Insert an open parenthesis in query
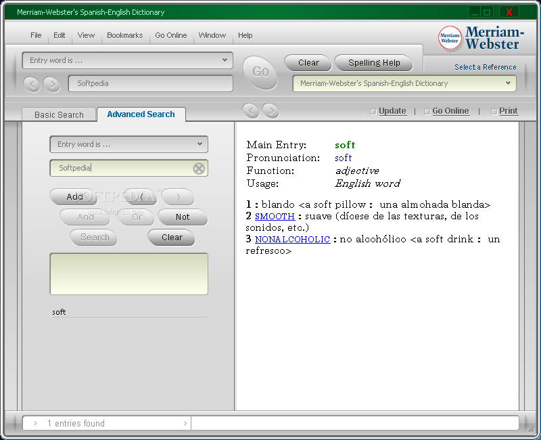 point(141,197)
